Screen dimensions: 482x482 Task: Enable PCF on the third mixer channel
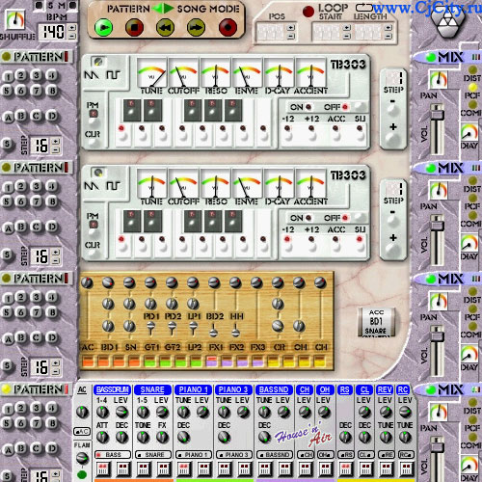(x=472, y=308)
